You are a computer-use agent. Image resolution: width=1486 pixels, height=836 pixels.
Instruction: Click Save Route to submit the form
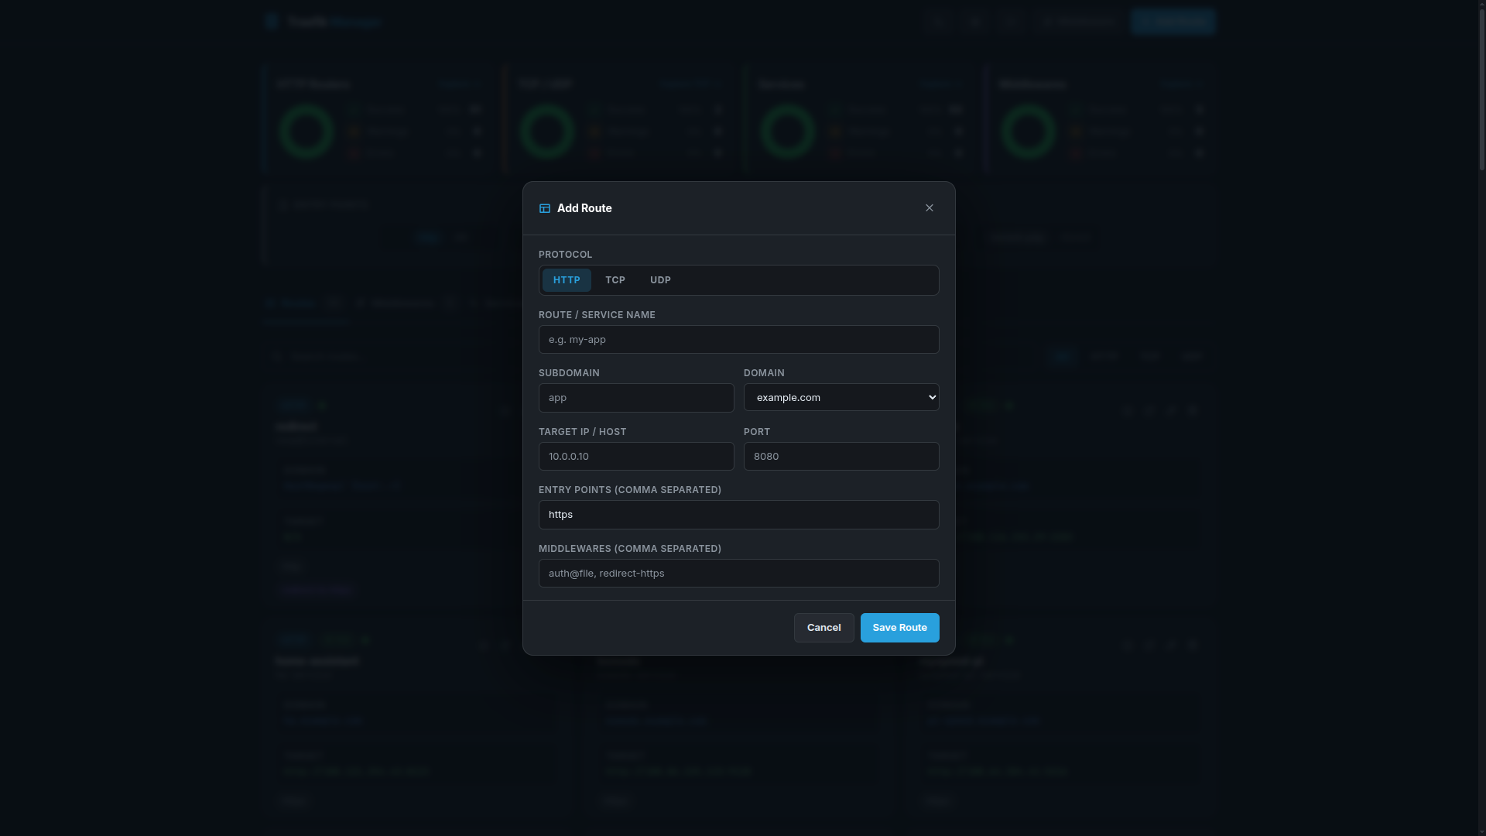[899, 627]
